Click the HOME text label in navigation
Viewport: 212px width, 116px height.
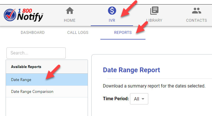(70, 20)
